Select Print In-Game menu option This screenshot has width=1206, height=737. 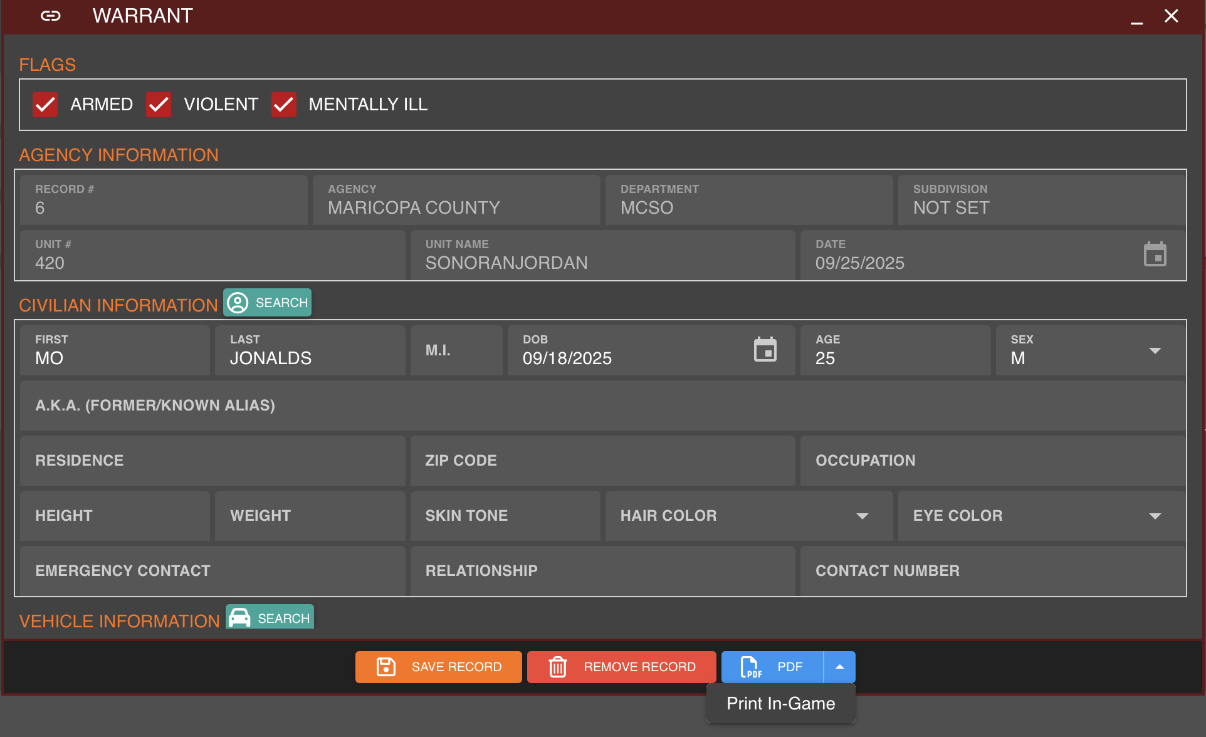[780, 703]
